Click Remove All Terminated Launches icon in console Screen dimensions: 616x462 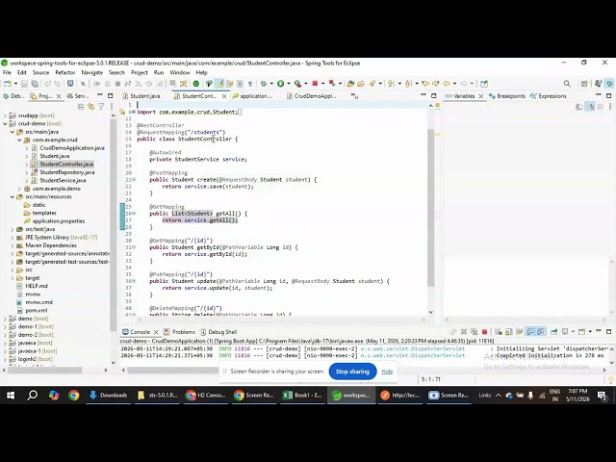[x=475, y=332]
